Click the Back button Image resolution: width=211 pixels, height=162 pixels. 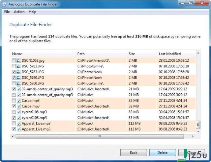(x=134, y=152)
